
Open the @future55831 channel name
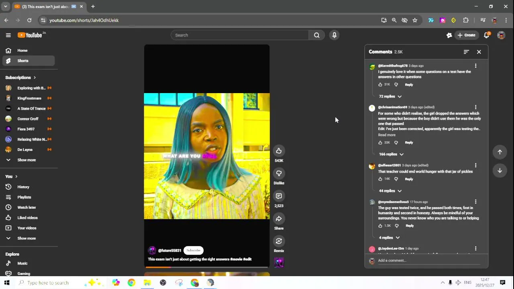(x=169, y=250)
